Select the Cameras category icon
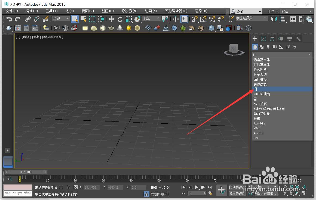 click(274, 47)
